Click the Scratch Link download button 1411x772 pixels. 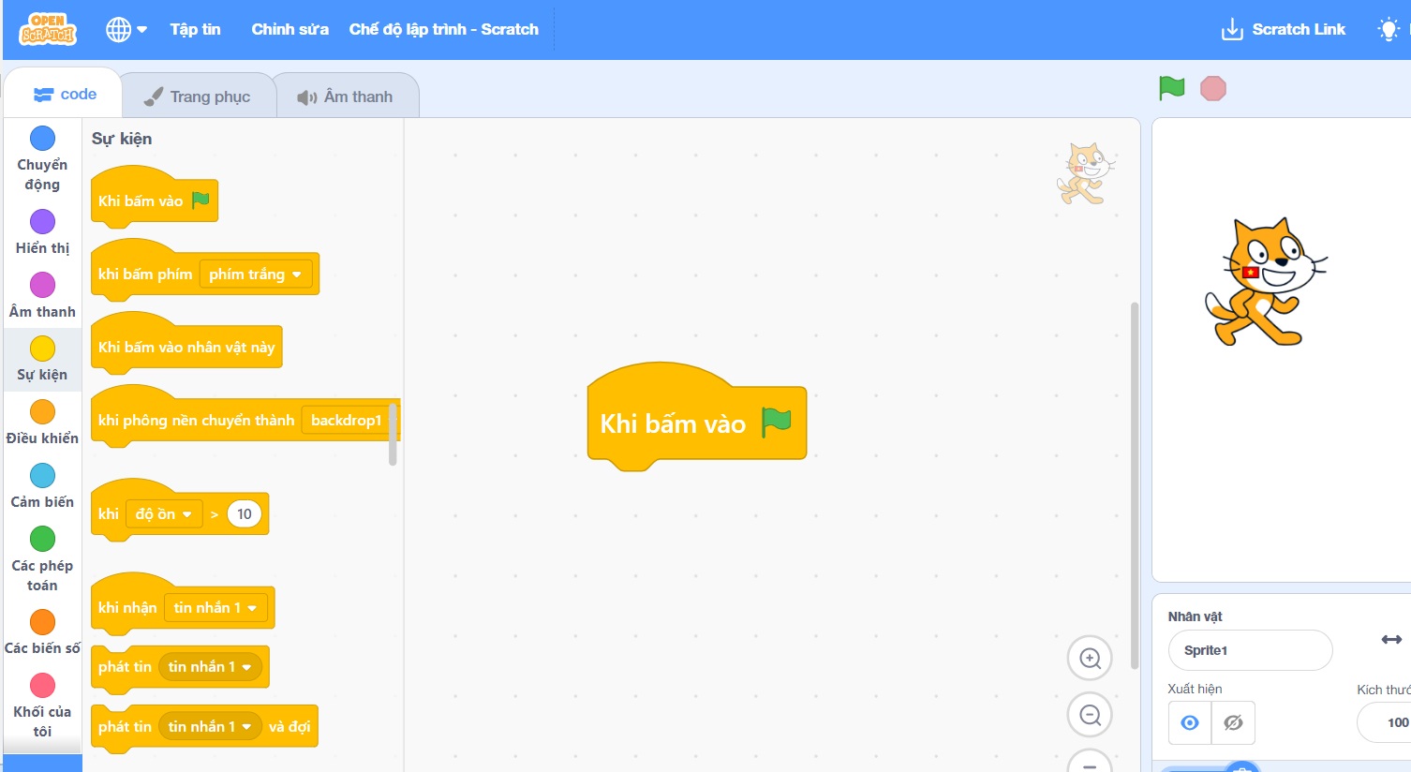point(1284,30)
